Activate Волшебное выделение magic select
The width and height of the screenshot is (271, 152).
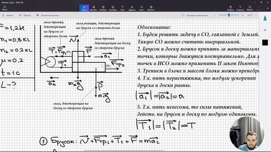48,15
